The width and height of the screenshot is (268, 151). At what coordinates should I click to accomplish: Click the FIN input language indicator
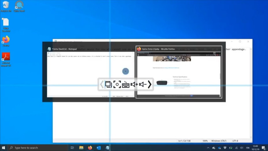click(x=248, y=148)
